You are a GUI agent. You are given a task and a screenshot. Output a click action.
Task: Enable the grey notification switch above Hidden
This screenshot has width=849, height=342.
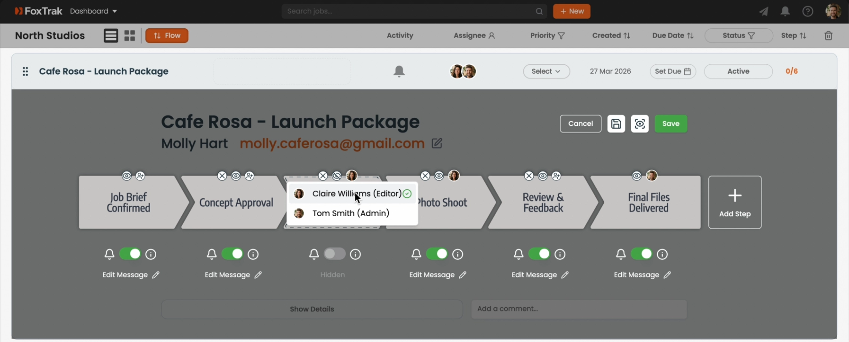click(335, 254)
